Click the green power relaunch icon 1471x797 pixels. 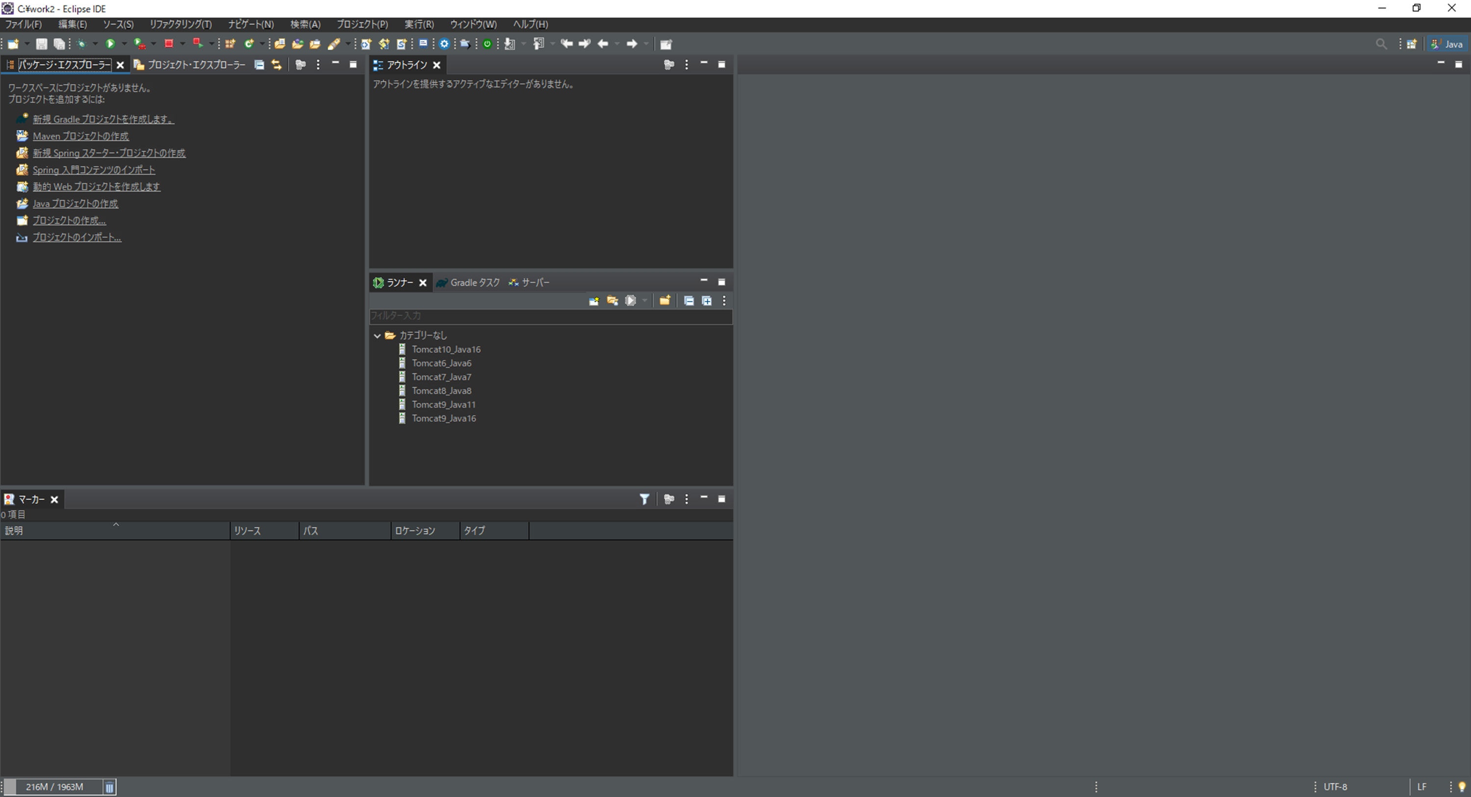[x=487, y=44]
